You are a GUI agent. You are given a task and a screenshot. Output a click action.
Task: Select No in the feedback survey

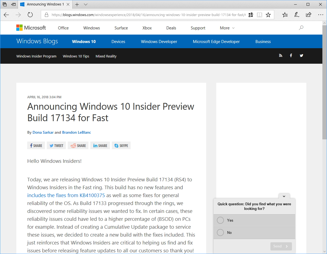(x=220, y=232)
